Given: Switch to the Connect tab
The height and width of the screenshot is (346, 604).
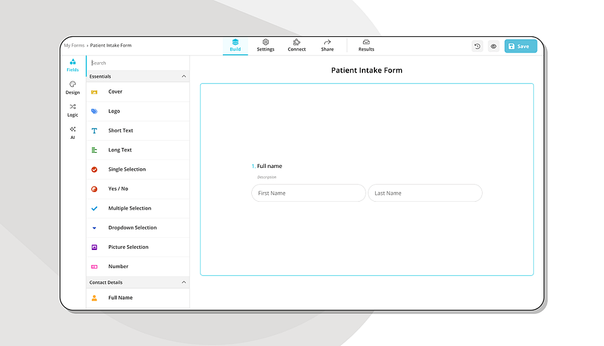Looking at the screenshot, I should pos(297,45).
